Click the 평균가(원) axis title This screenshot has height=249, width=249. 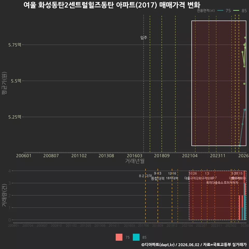coord(4,83)
